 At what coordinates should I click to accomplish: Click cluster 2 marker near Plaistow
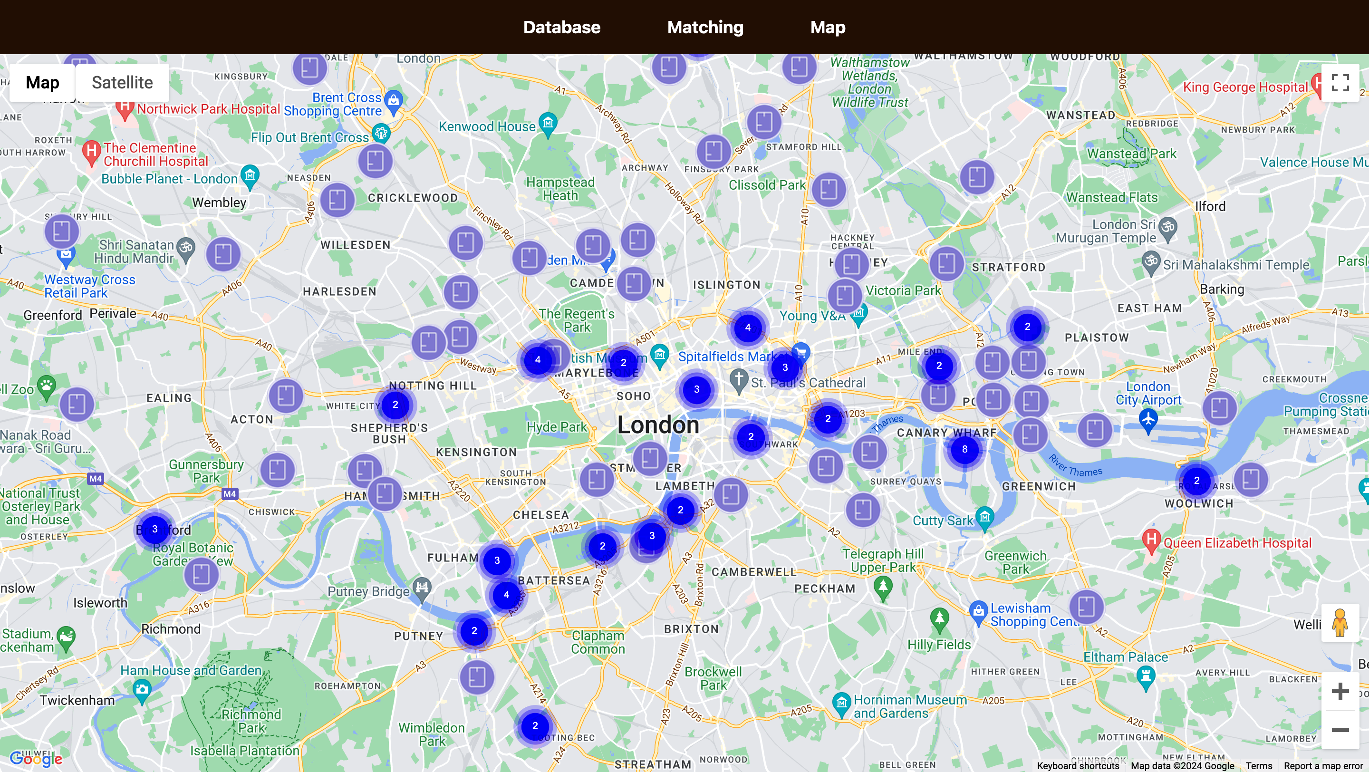click(1027, 327)
